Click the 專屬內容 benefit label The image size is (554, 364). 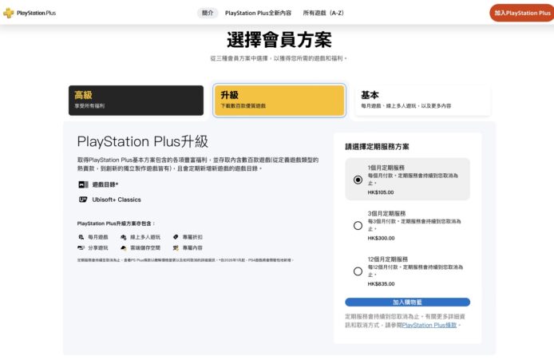(192, 247)
